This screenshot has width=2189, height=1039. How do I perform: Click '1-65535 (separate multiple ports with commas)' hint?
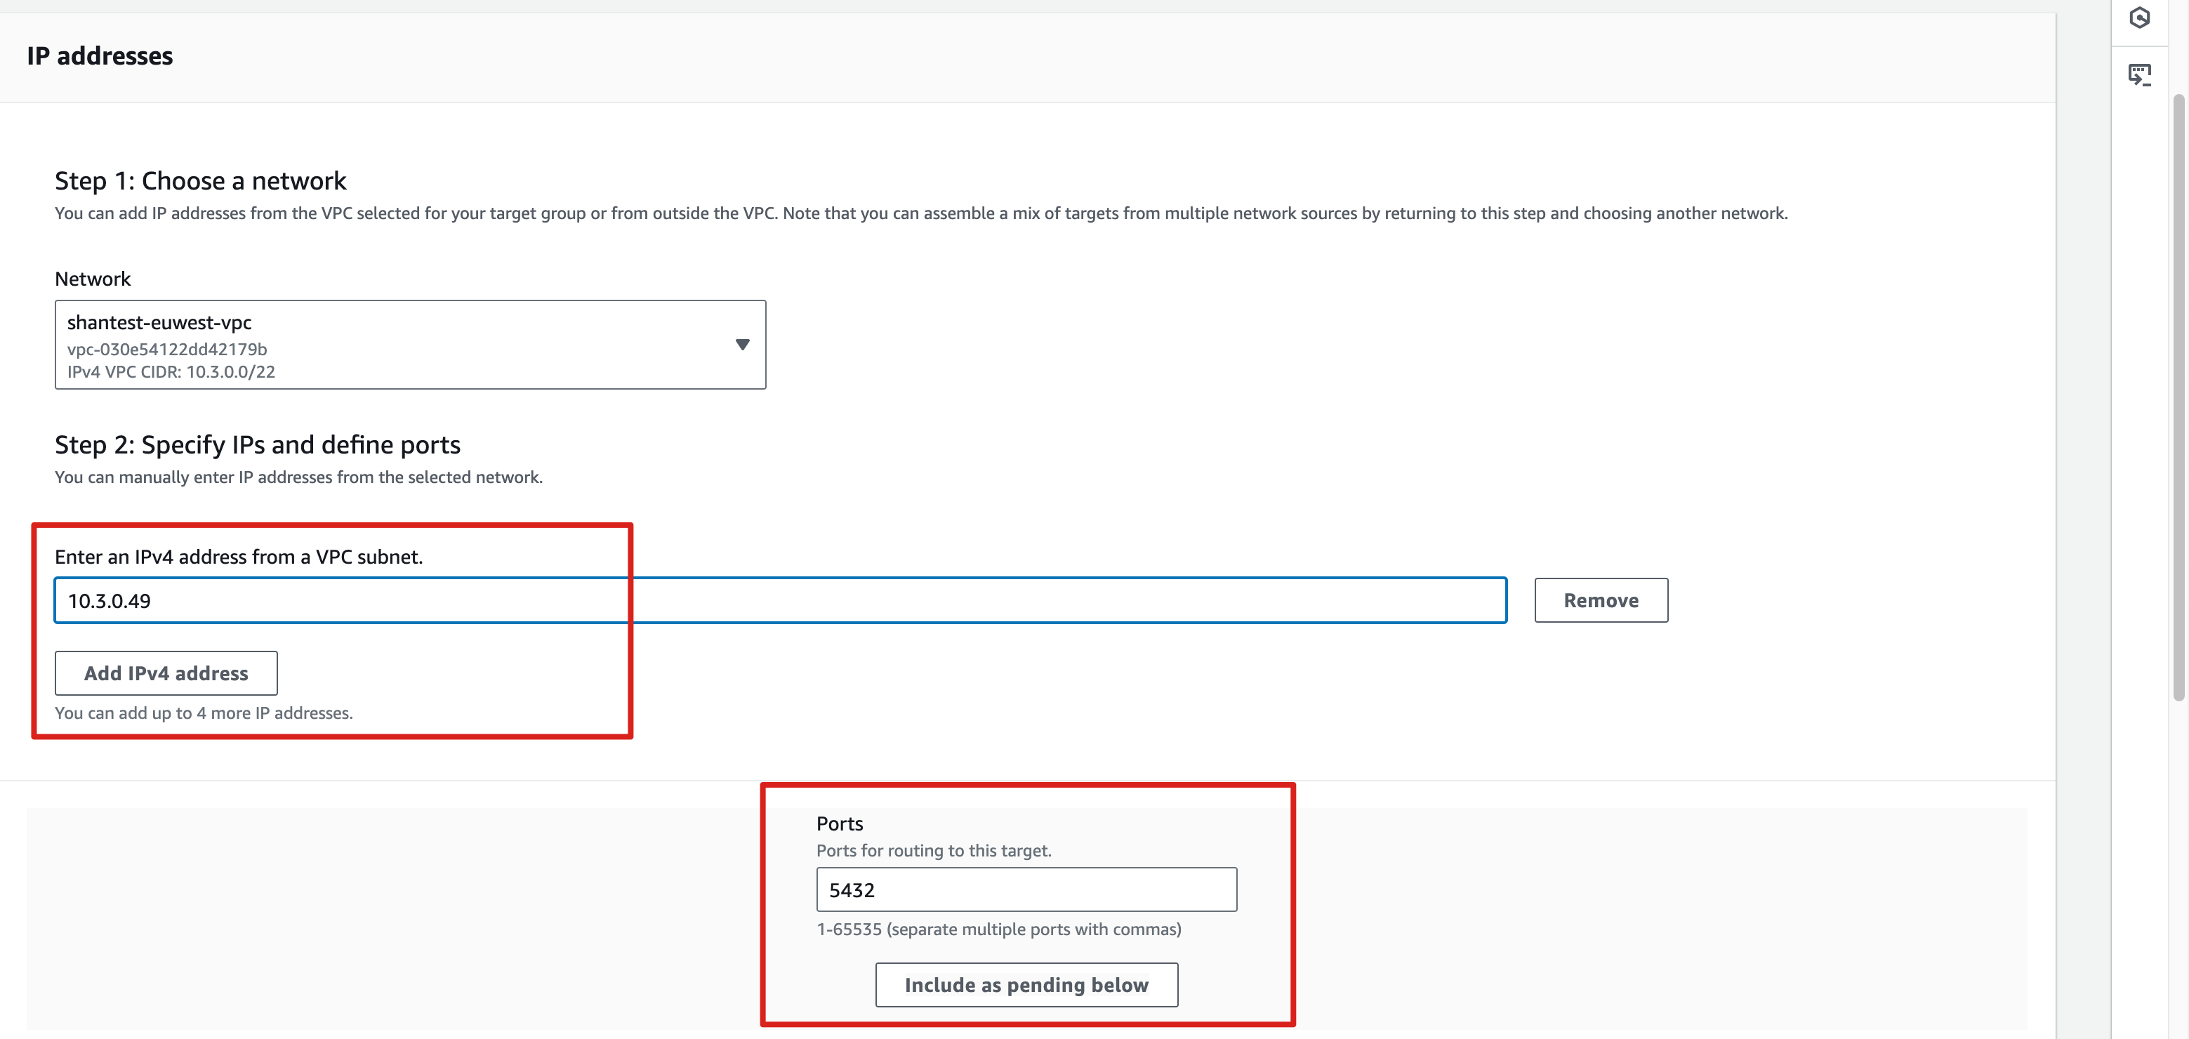tap(998, 929)
